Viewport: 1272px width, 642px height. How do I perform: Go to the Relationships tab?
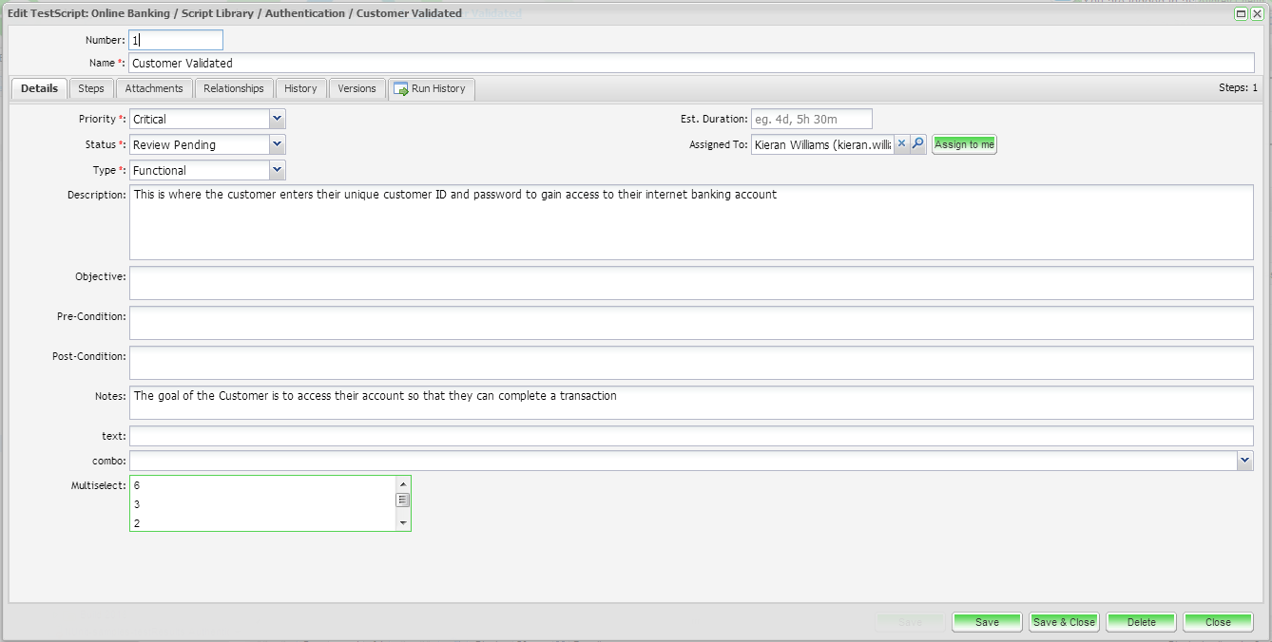[234, 88]
